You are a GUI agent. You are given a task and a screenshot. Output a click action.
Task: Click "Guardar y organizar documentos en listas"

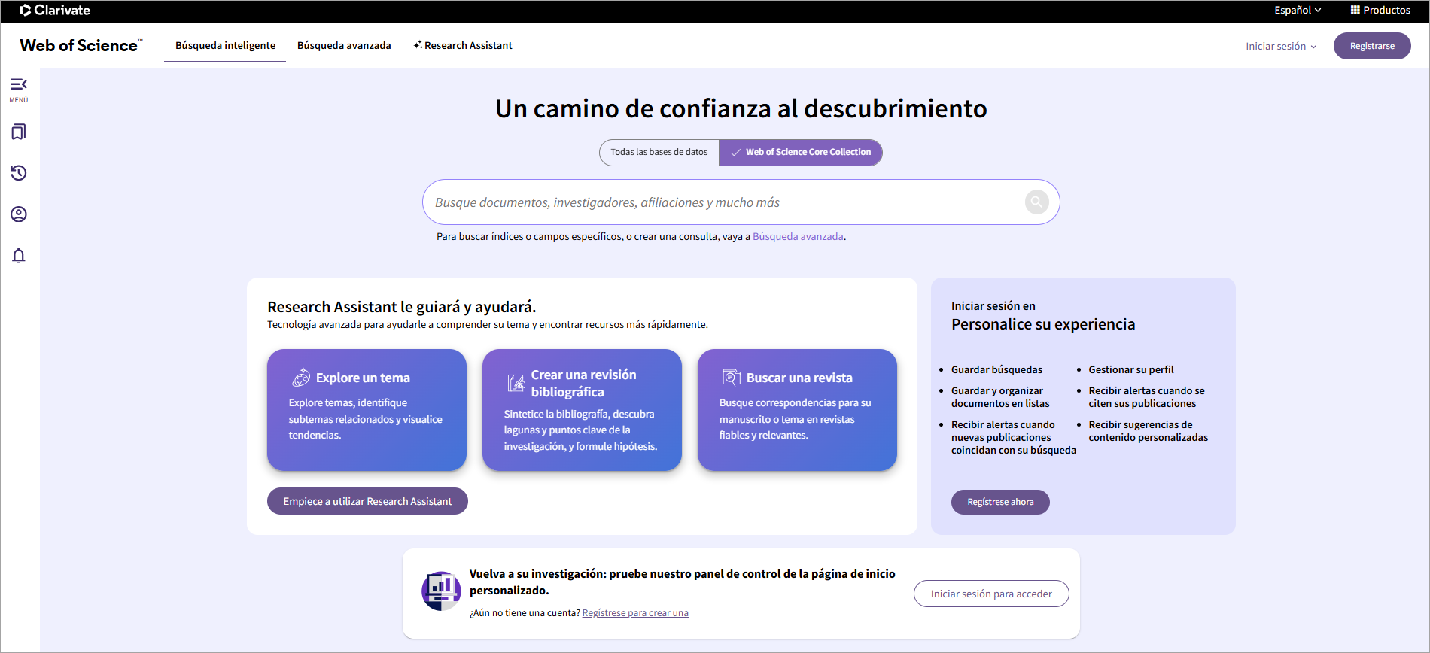pyautogui.click(x=1000, y=397)
